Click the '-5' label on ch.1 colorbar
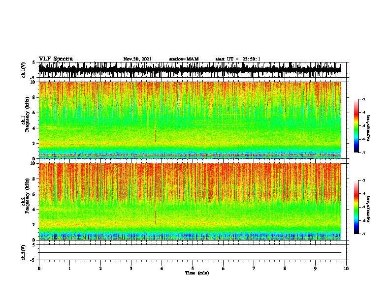390x301 pixels. [363, 126]
